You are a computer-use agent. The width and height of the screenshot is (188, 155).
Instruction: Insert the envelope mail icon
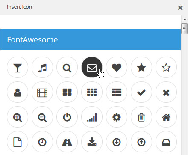92,67
